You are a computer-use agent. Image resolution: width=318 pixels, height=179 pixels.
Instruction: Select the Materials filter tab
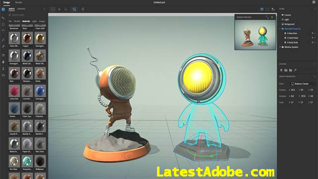(26, 21)
